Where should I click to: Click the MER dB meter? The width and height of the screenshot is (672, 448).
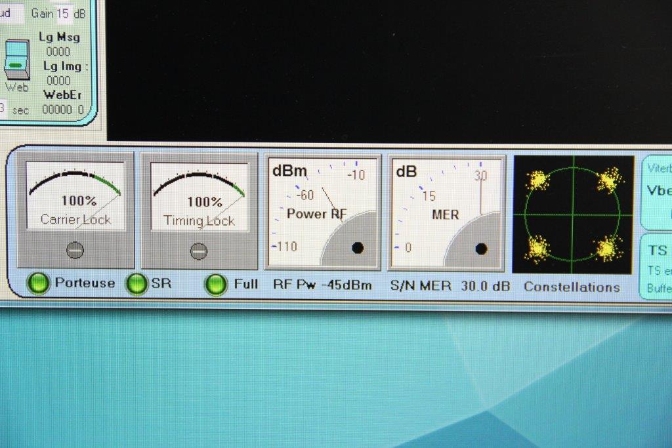[446, 214]
